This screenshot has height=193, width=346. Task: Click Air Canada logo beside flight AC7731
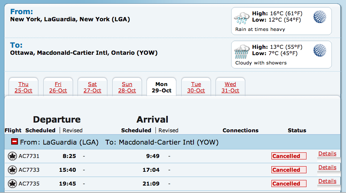pyautogui.click(x=12, y=156)
